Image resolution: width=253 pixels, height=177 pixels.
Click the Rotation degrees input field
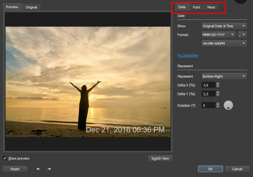pyautogui.click(x=209, y=105)
